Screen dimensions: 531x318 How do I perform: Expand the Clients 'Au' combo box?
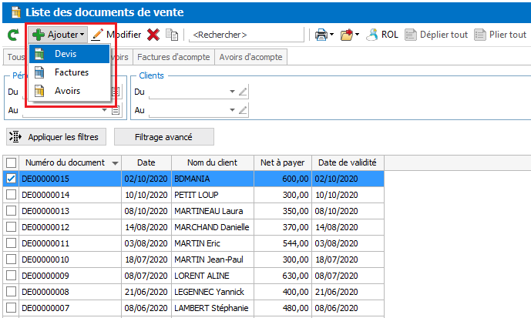(232, 110)
